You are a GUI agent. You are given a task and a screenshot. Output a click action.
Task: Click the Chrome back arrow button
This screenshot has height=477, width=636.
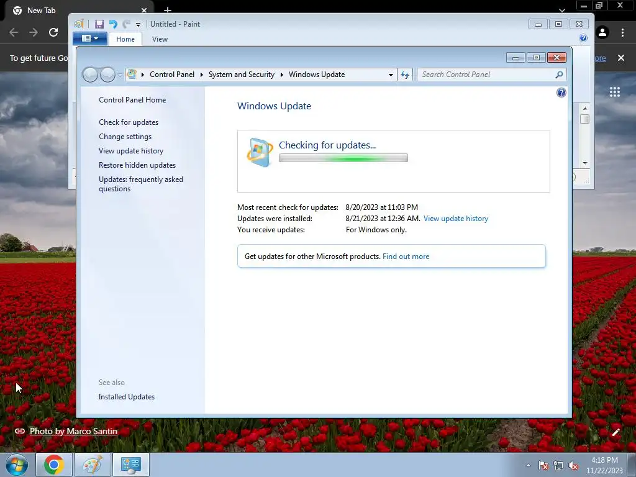pos(14,32)
